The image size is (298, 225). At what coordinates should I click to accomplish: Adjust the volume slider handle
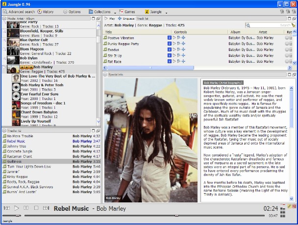(x=18, y=216)
